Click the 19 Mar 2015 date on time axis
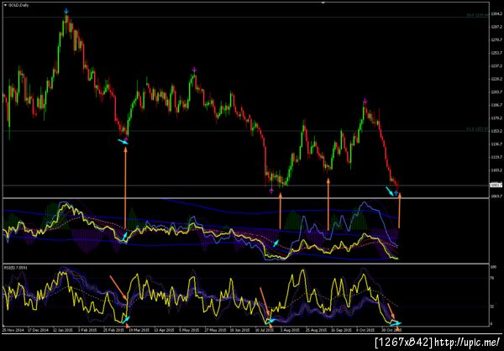The height and width of the screenshot is (351, 504). [x=140, y=330]
